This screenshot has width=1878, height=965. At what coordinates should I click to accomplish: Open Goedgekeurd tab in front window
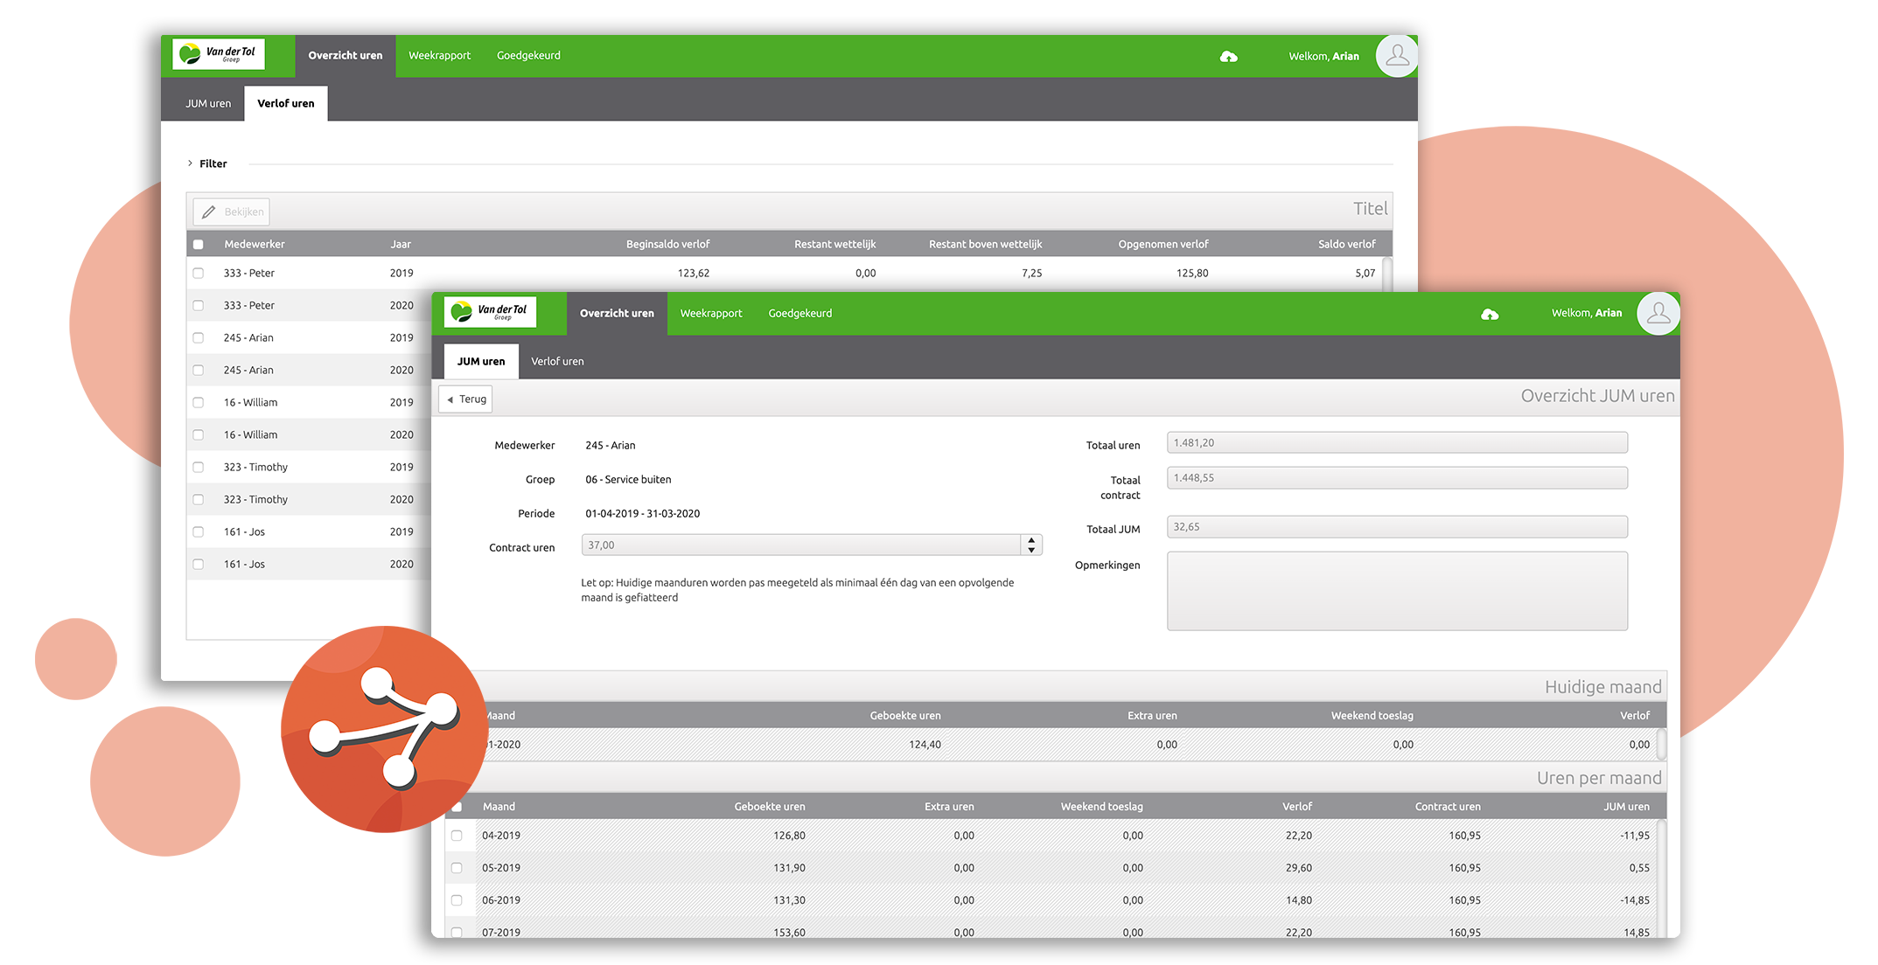(x=800, y=314)
